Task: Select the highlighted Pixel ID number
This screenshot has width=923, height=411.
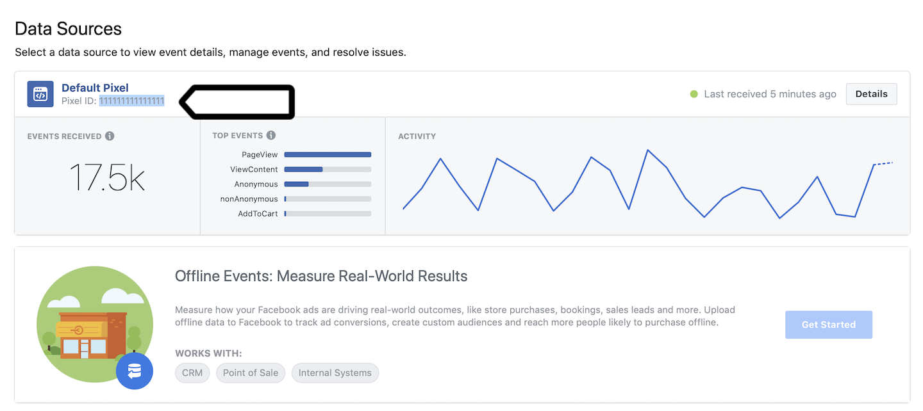Action: [x=132, y=101]
